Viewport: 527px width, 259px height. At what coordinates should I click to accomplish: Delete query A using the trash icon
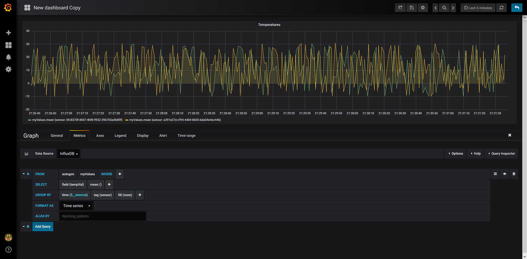[513, 174]
